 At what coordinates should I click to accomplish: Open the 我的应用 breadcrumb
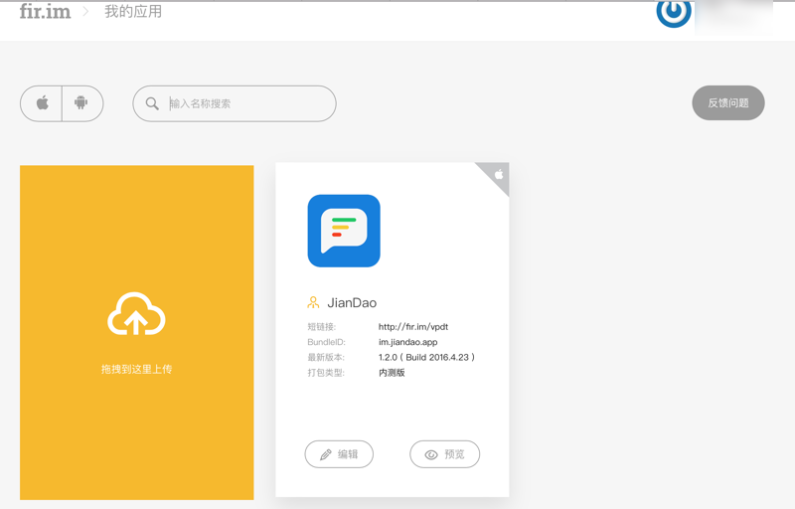coord(133,12)
